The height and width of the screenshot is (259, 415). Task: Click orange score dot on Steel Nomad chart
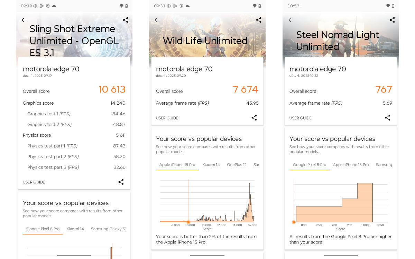tap(294, 222)
